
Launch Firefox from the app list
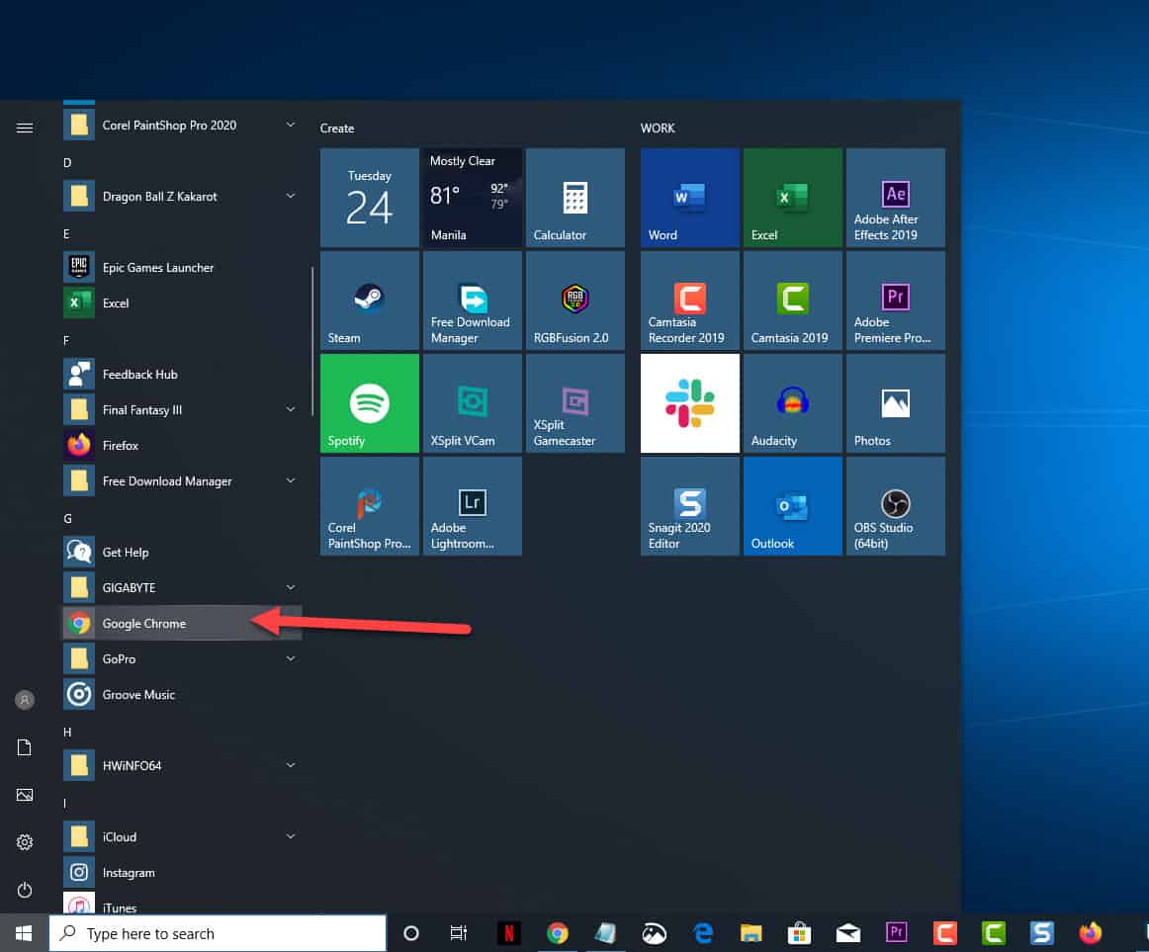pyautogui.click(x=182, y=446)
